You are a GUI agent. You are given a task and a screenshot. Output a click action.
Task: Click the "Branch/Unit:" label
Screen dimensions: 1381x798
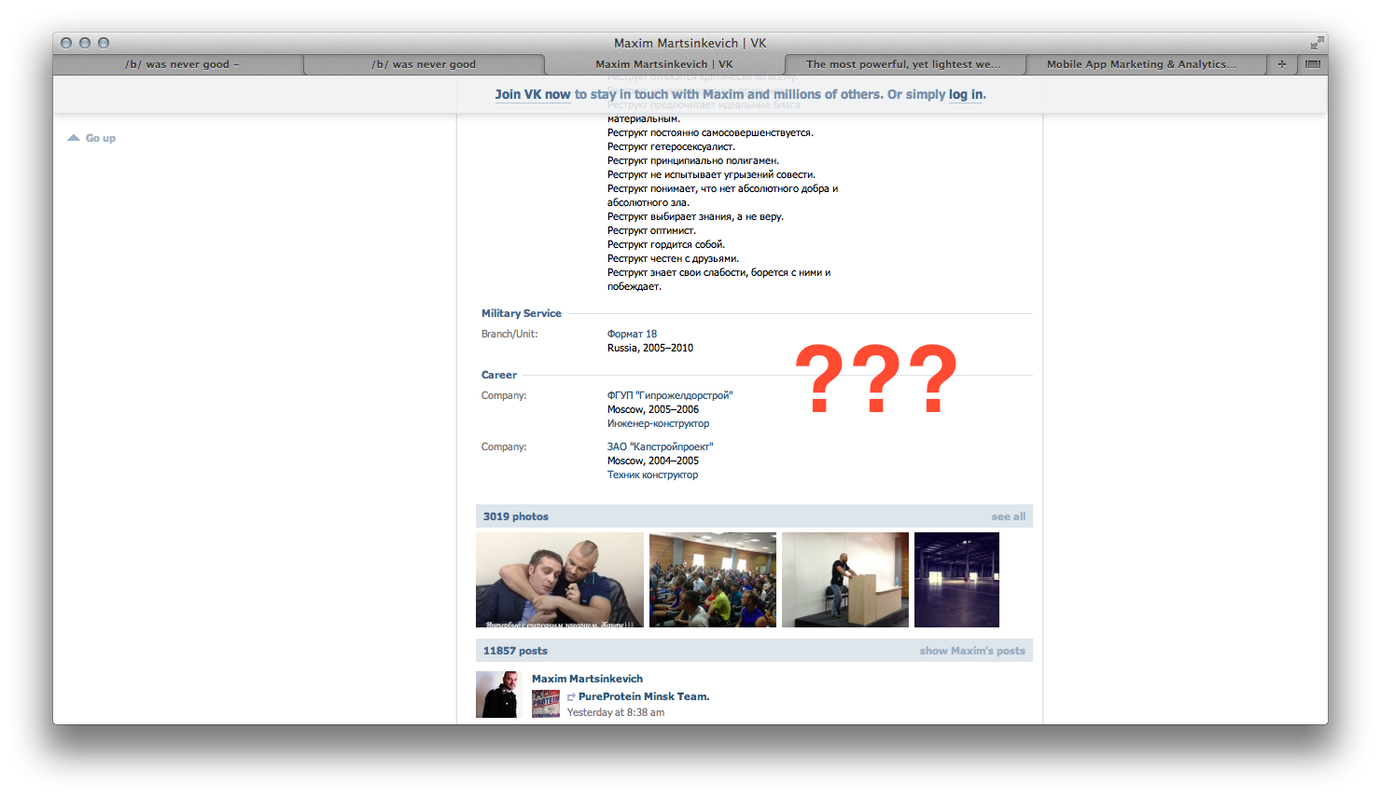coord(509,334)
